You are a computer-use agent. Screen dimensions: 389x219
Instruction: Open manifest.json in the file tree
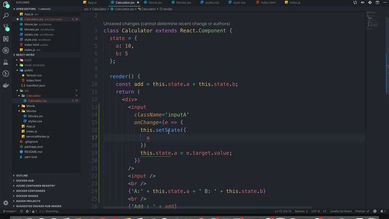tap(35, 85)
